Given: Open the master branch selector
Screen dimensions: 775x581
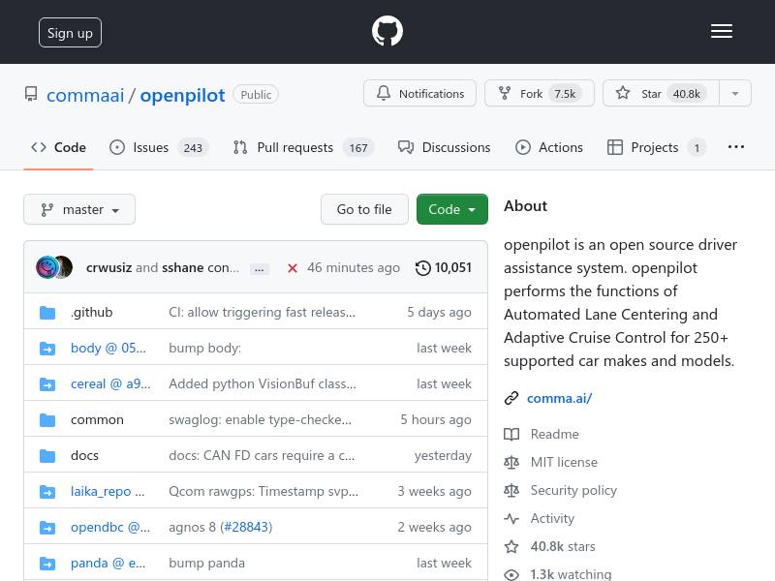Looking at the screenshot, I should (79, 209).
